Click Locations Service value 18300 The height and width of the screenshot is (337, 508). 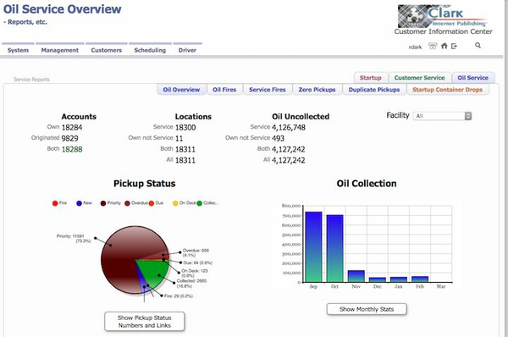click(x=185, y=127)
